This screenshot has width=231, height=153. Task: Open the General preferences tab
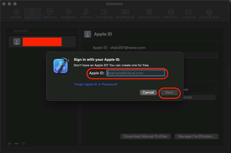(x=16, y=14)
